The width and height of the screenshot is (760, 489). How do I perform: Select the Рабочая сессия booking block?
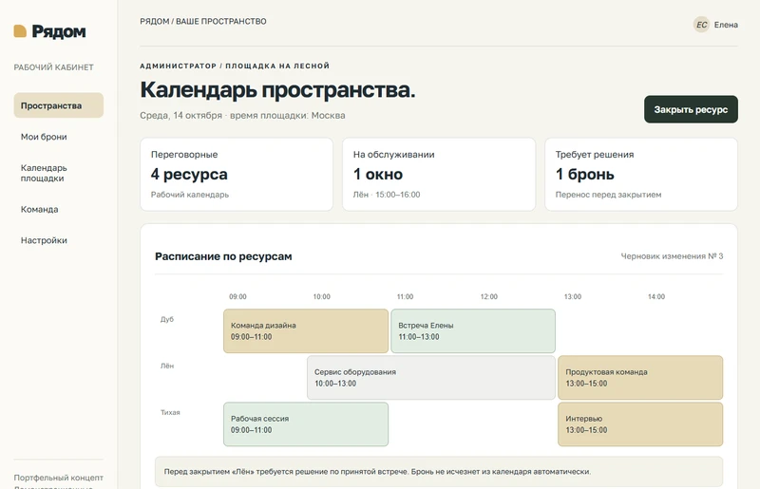(306, 424)
